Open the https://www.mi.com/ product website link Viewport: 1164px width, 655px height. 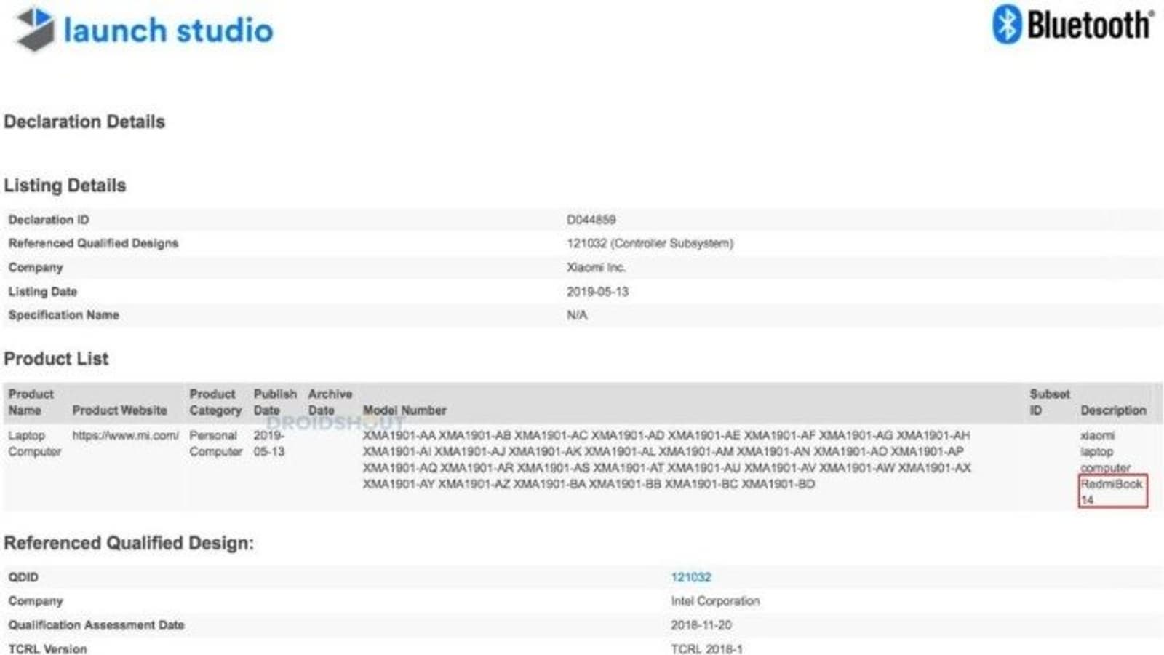125,435
